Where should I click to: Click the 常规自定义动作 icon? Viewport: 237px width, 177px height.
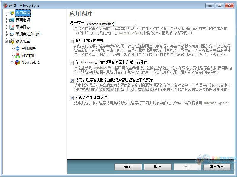point(12,34)
